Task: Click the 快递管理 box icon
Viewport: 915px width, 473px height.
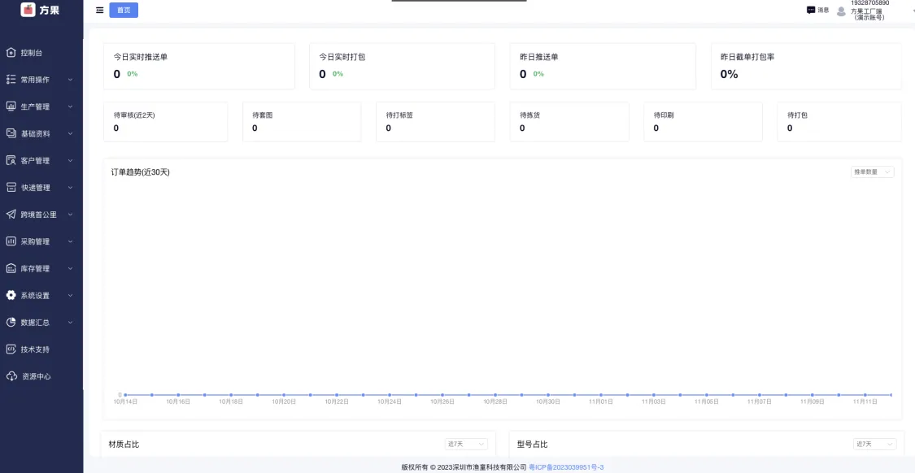Action: point(11,187)
